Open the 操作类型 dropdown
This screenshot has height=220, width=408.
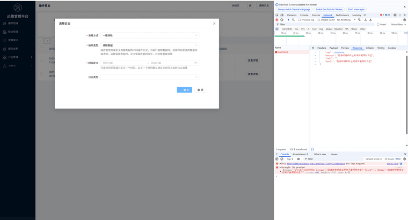[150, 45]
